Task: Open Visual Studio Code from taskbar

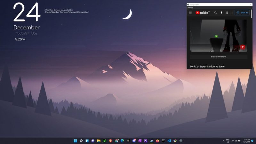Action: tap(169, 141)
